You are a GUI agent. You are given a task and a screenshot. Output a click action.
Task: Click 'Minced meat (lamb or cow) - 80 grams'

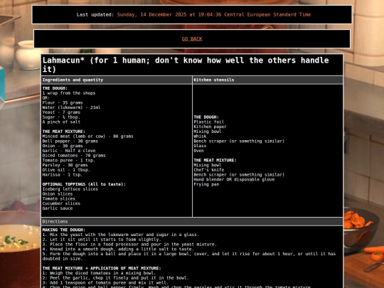point(87,136)
